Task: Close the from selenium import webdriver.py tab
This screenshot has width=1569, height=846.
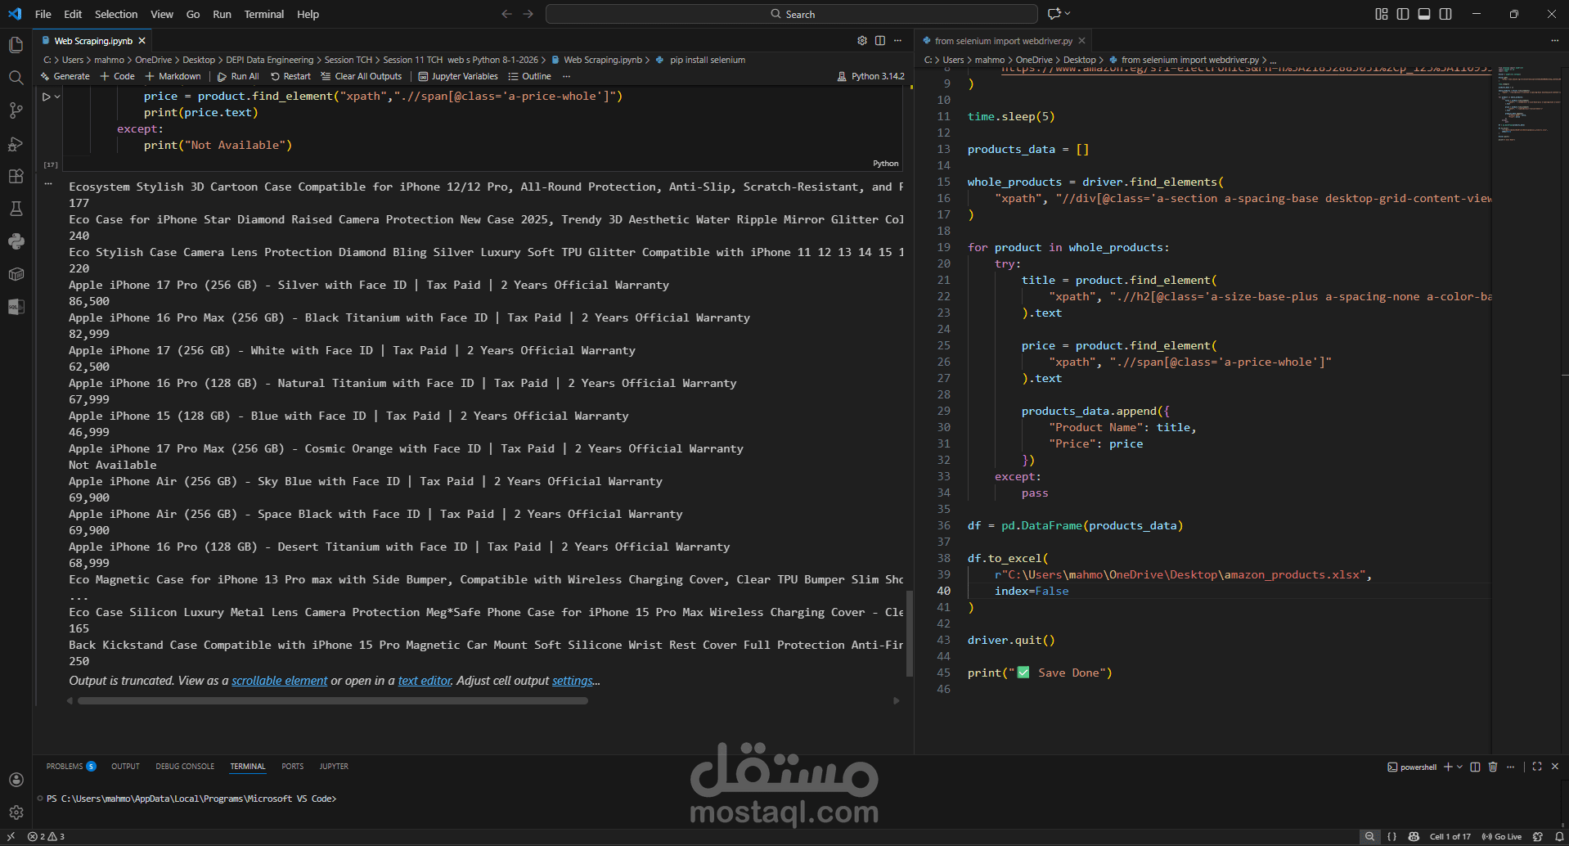Action: (1081, 41)
